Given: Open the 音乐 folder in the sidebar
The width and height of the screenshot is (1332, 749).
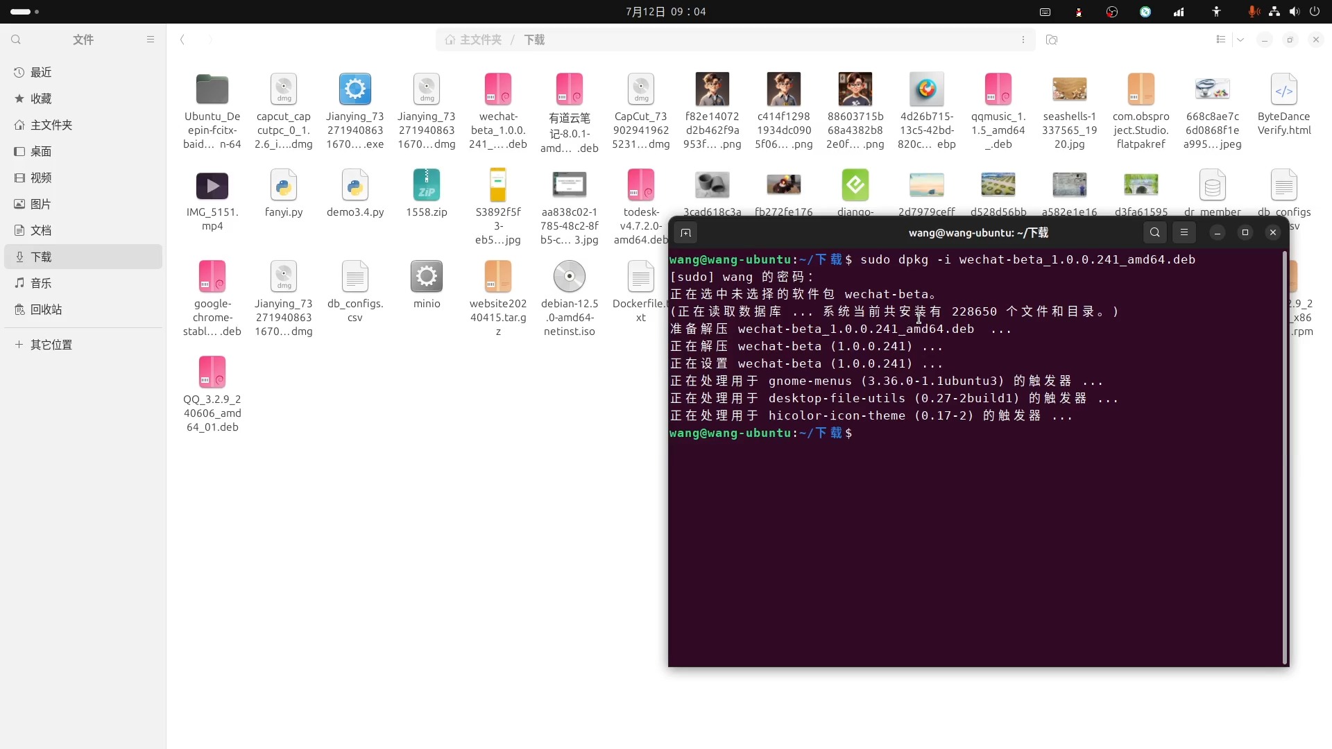Looking at the screenshot, I should tap(40, 283).
